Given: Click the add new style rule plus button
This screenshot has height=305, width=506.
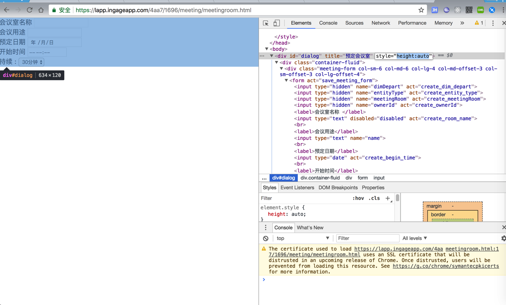Looking at the screenshot, I should coord(387,198).
